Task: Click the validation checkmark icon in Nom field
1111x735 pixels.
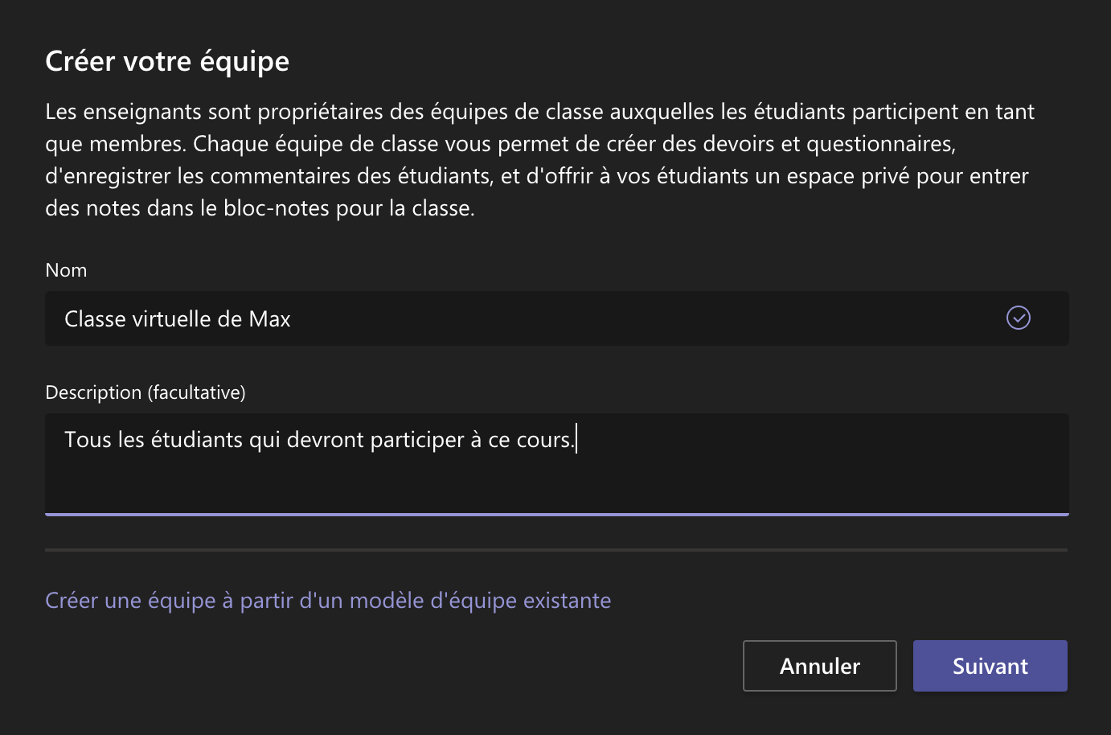Action: point(1019,318)
